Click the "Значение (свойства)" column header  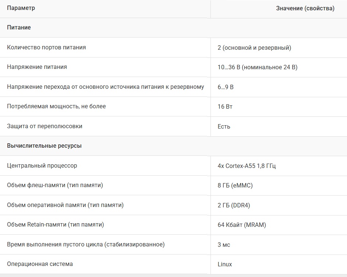(x=305, y=8)
